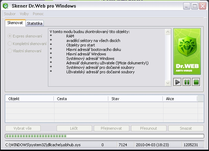Click 'Hlavní adresář Windows' list line
Viewport: 209px width, 151px height.
coord(86,54)
